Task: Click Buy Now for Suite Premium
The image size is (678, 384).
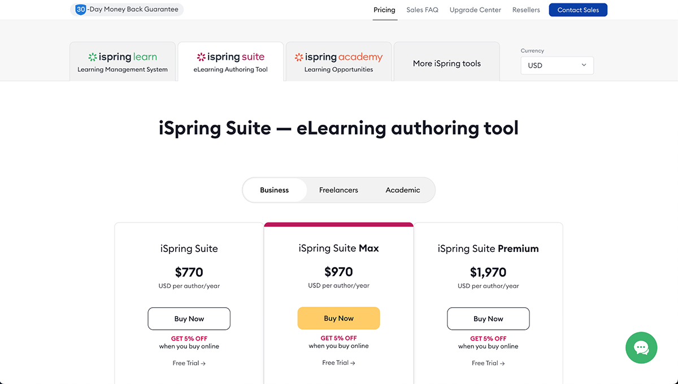Action: 488,319
